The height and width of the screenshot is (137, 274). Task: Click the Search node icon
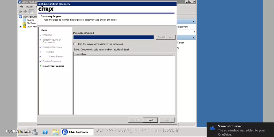click(24, 20)
